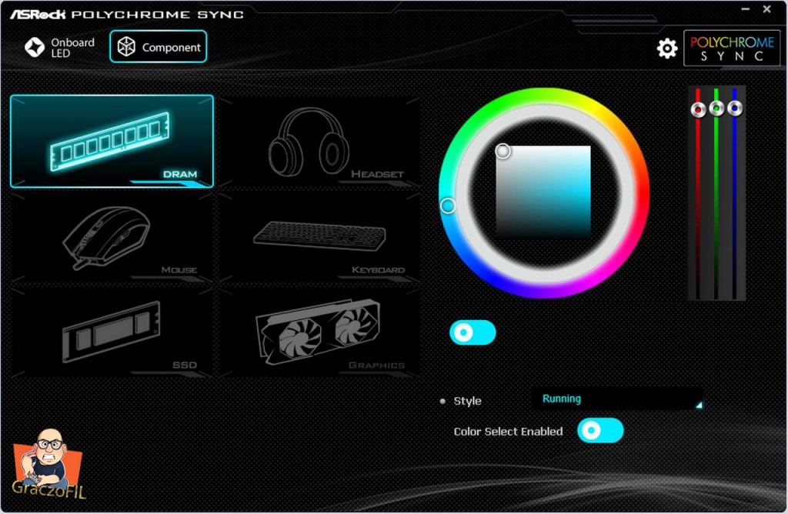Switch to the Onboard LED tab
Viewport: 788px width, 514px height.
[61, 48]
